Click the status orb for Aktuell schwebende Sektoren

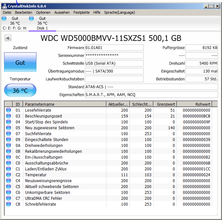(8, 186)
